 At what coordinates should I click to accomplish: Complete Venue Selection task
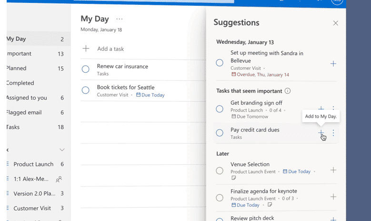click(220, 171)
